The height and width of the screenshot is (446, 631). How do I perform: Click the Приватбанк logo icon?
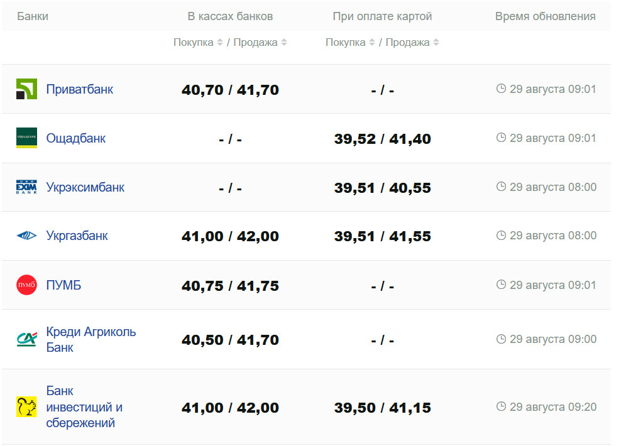pyautogui.click(x=26, y=89)
